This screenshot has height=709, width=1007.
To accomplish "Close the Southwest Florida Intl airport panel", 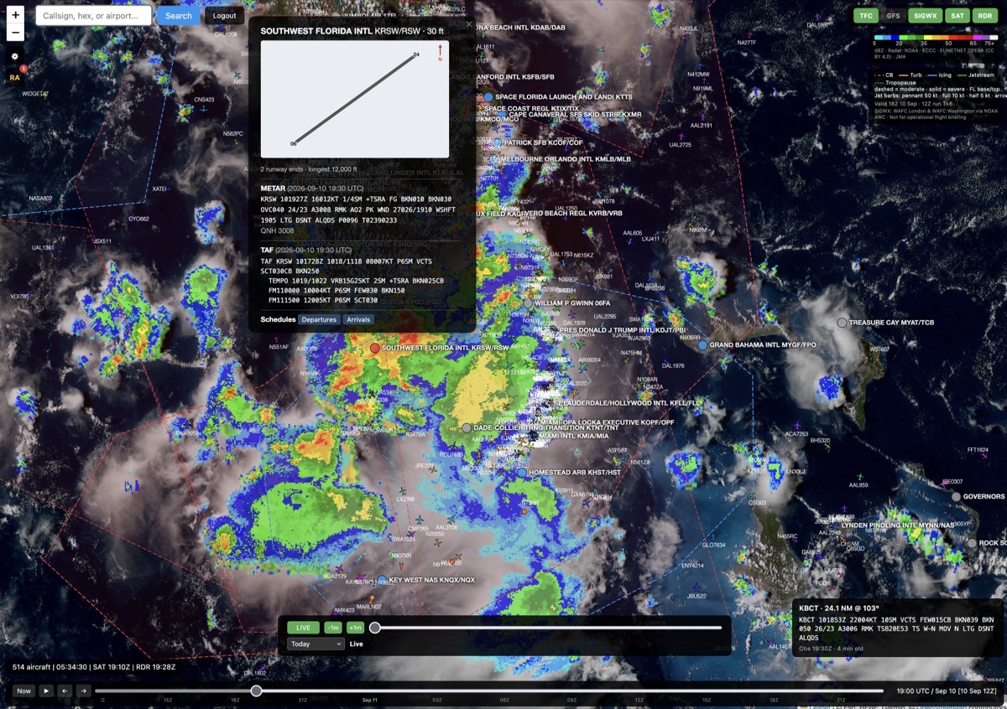I will coord(469,25).
